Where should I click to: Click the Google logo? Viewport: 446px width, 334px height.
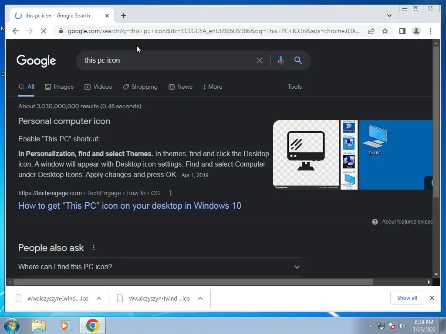coord(36,60)
